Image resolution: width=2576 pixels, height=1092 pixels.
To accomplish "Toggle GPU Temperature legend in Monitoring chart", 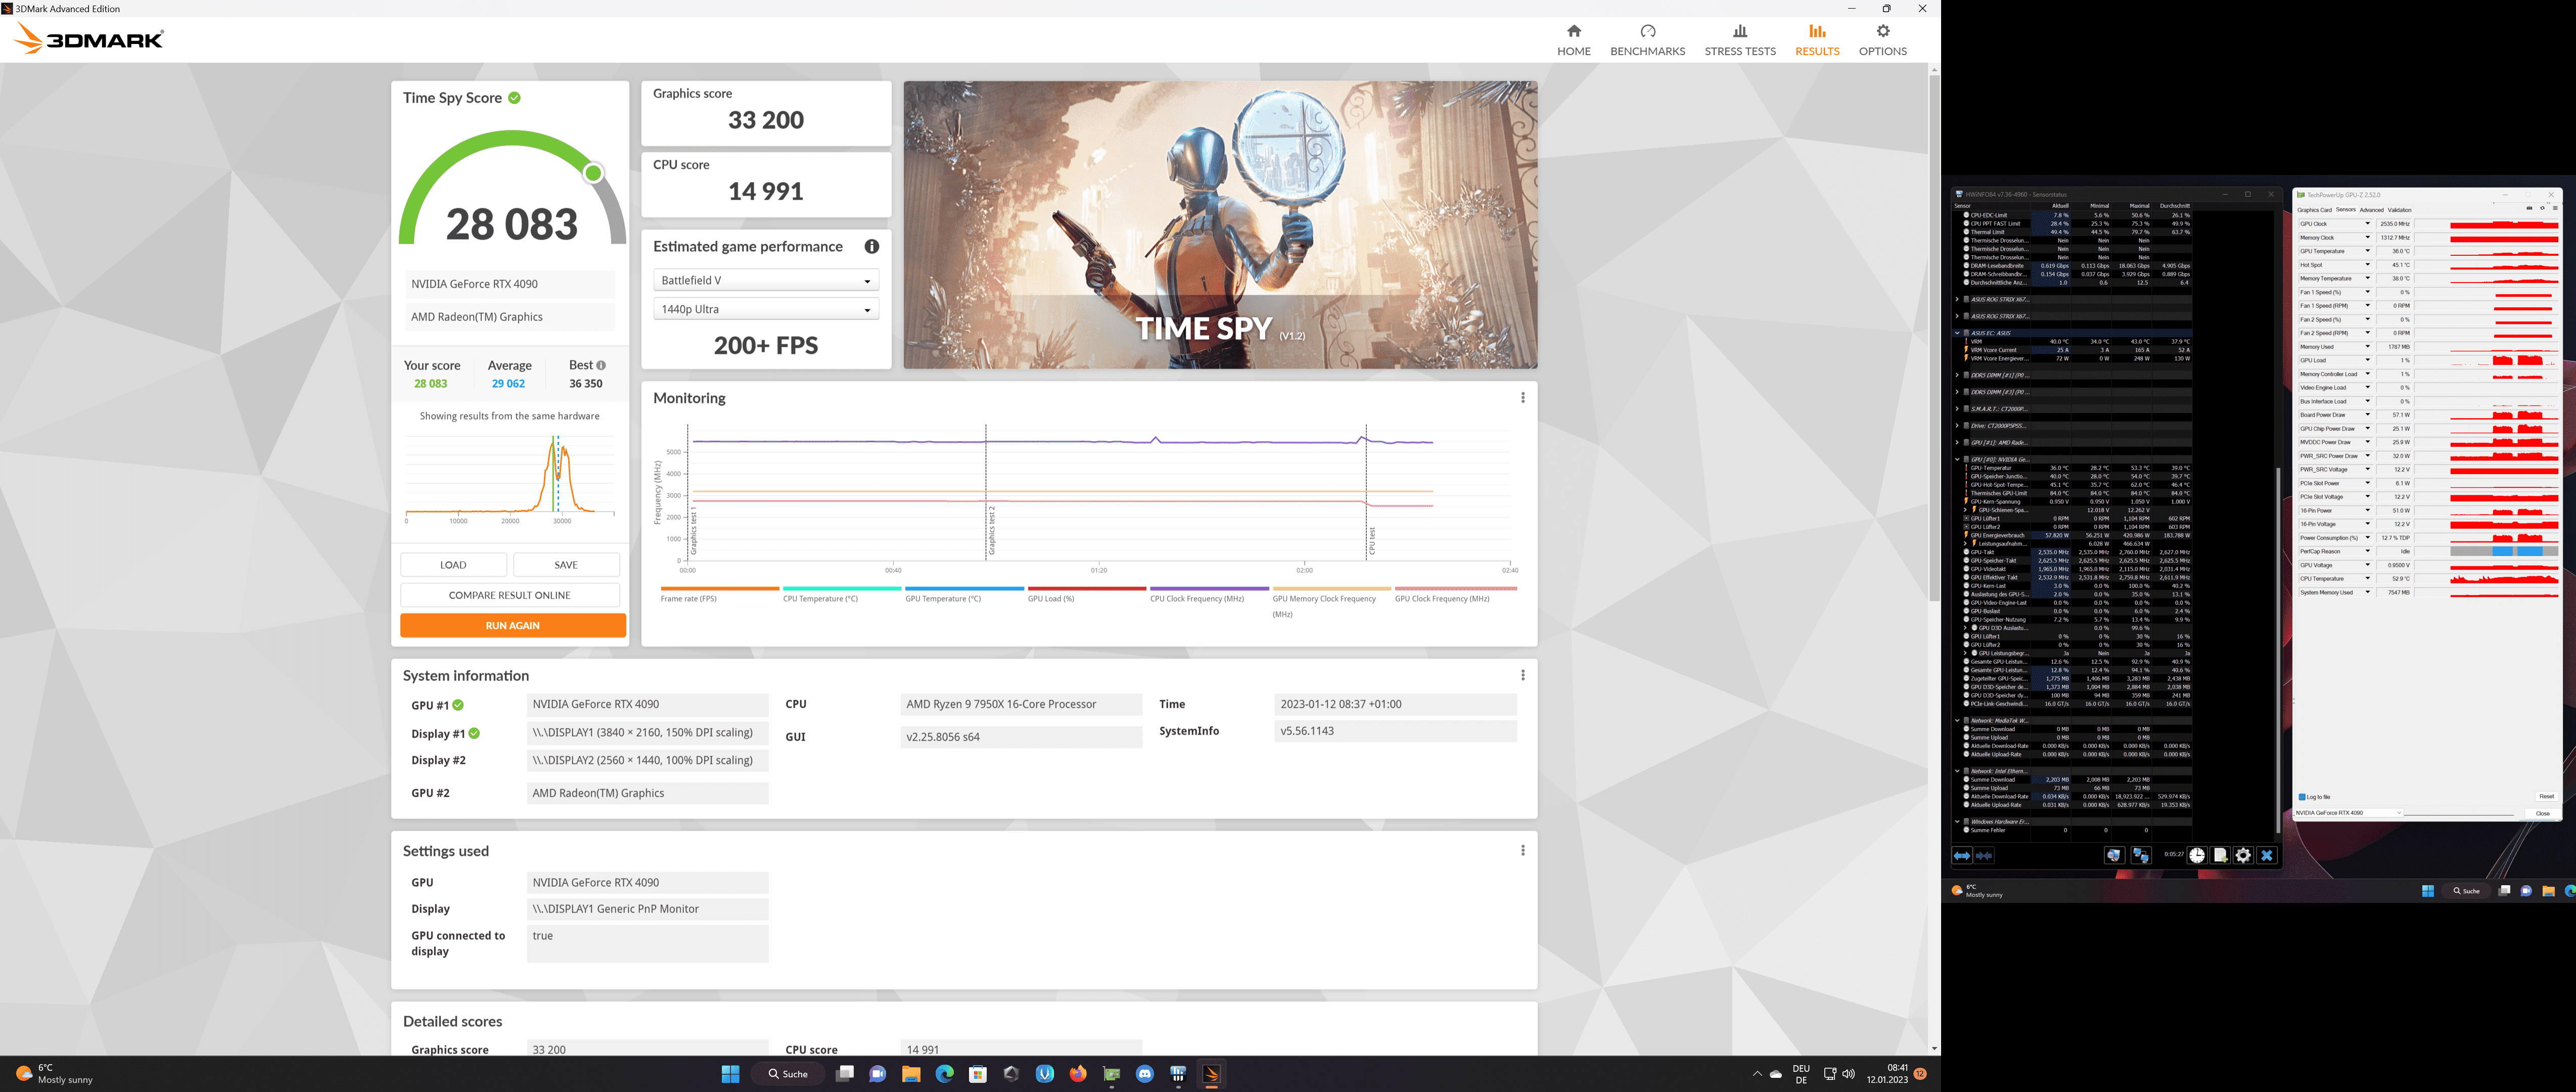I will 964,594.
